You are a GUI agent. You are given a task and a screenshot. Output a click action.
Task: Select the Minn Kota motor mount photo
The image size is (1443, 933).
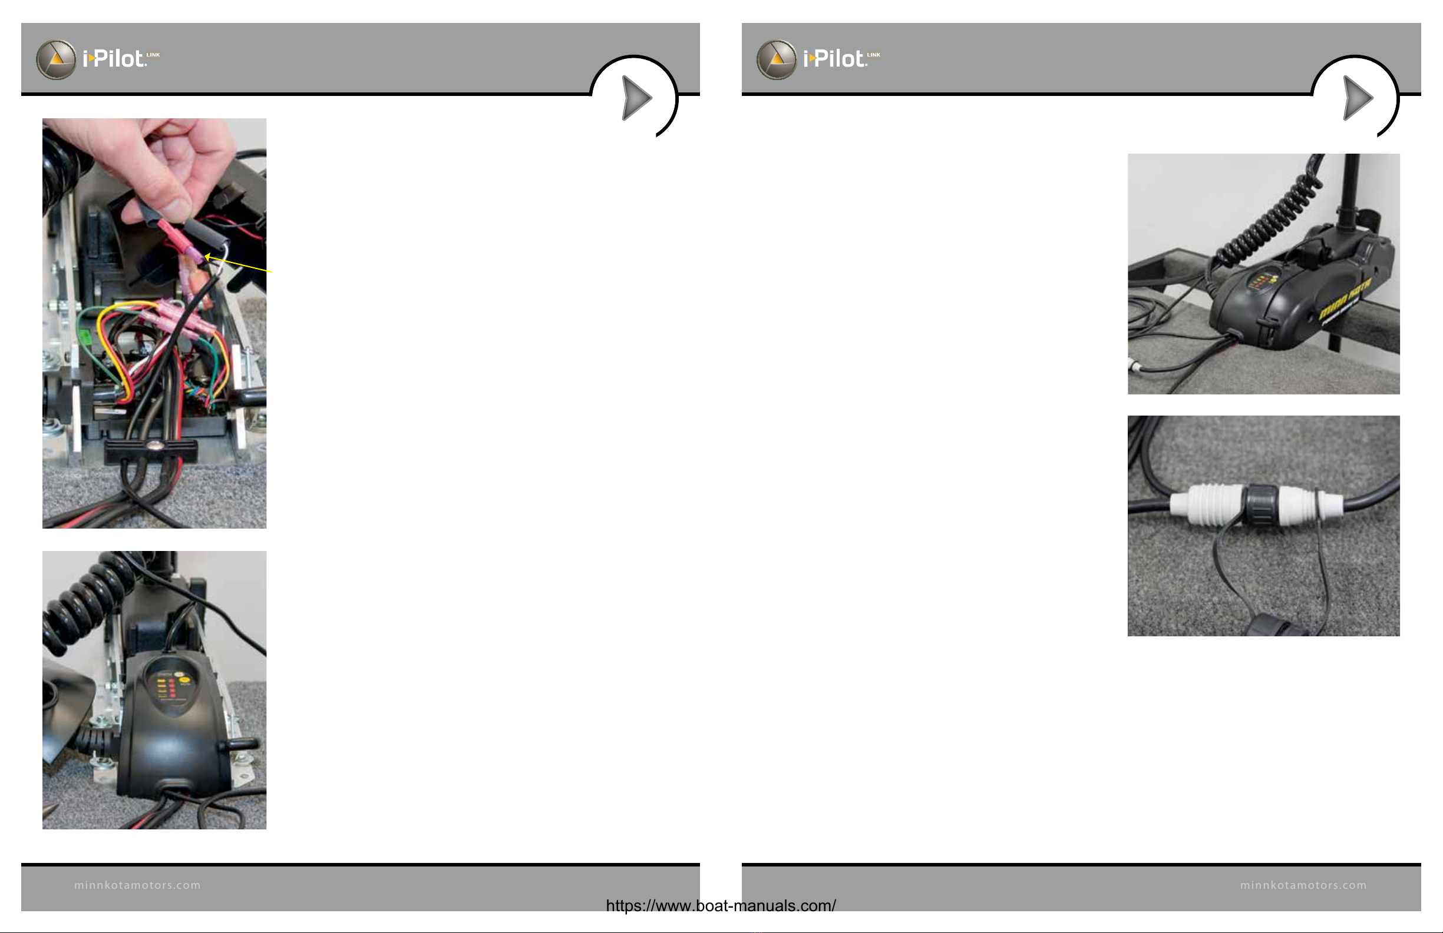[x=1263, y=274]
